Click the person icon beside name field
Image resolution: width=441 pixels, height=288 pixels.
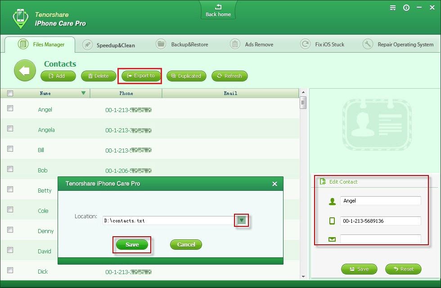pyautogui.click(x=332, y=201)
